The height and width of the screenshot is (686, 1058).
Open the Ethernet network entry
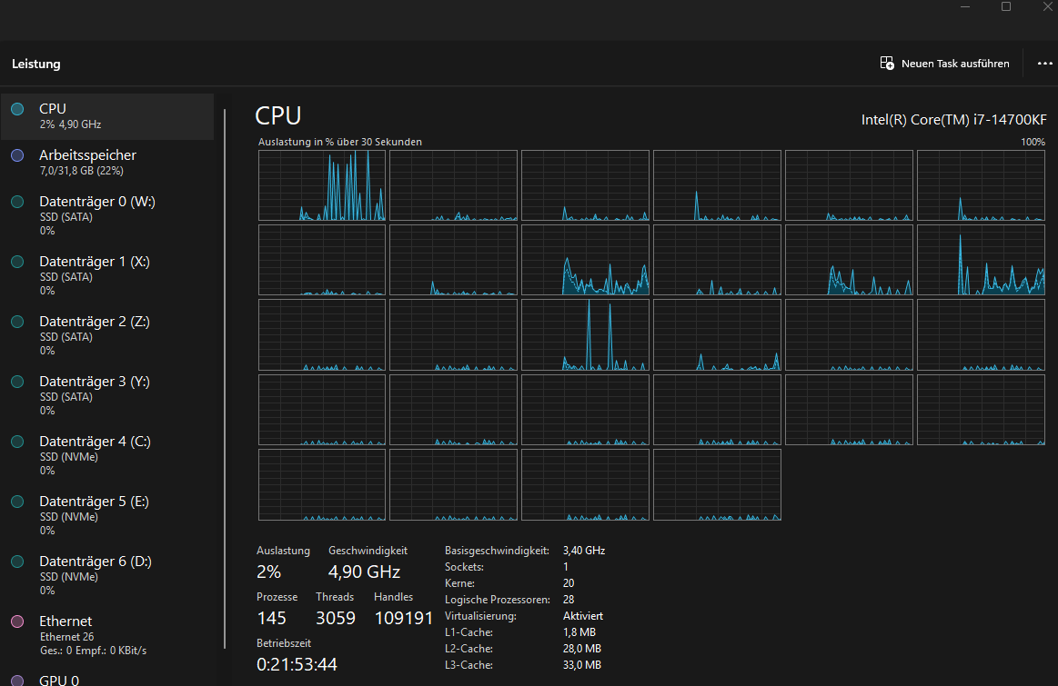(x=107, y=635)
